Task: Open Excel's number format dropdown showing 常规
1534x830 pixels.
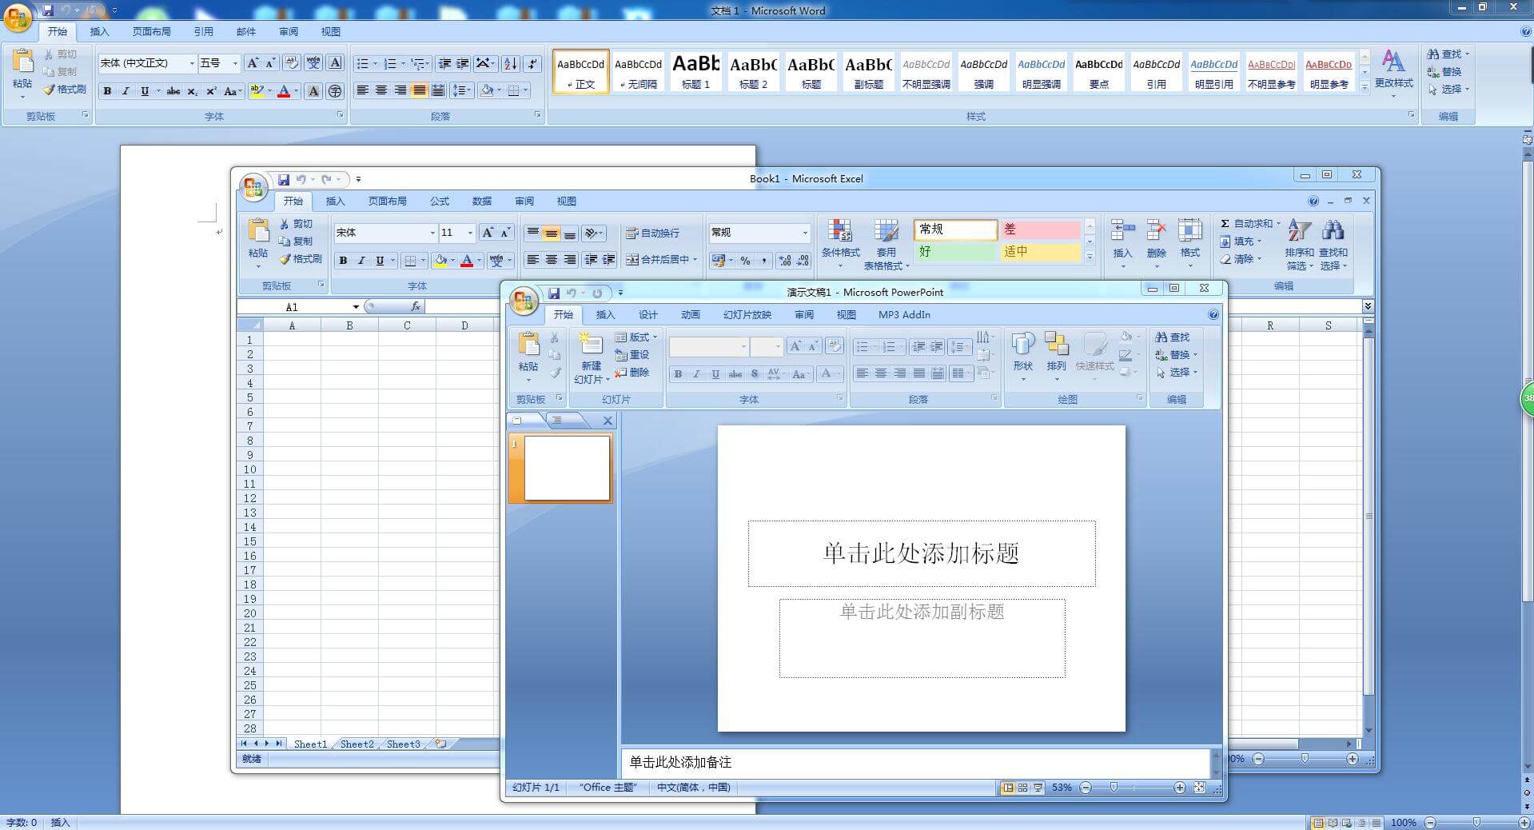Action: [805, 233]
